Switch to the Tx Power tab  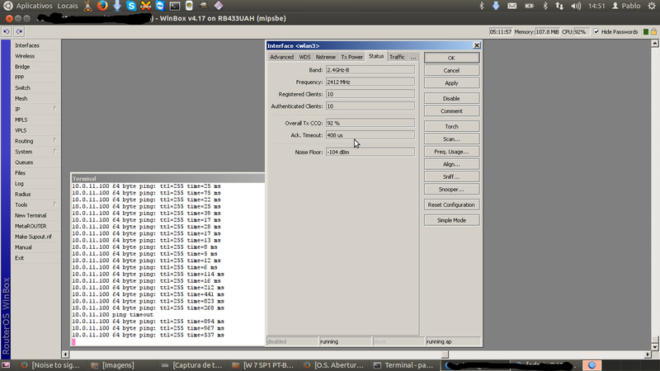[352, 57]
